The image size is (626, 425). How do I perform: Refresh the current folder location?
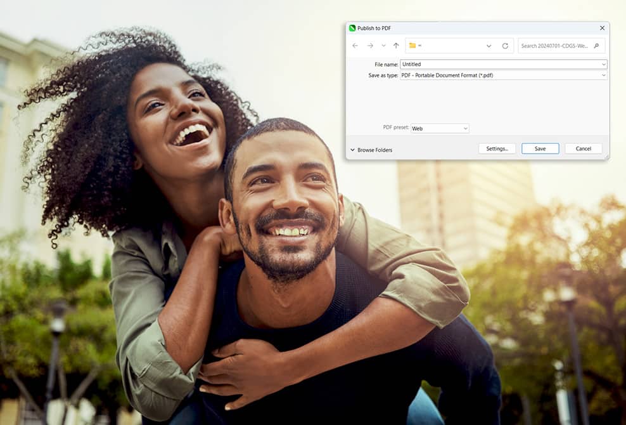[x=505, y=46]
